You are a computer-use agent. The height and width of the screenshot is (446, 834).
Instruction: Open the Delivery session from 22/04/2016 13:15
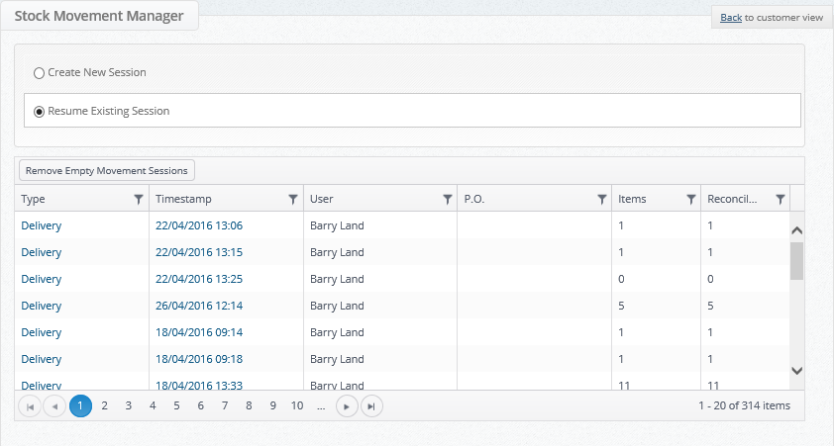tap(41, 252)
